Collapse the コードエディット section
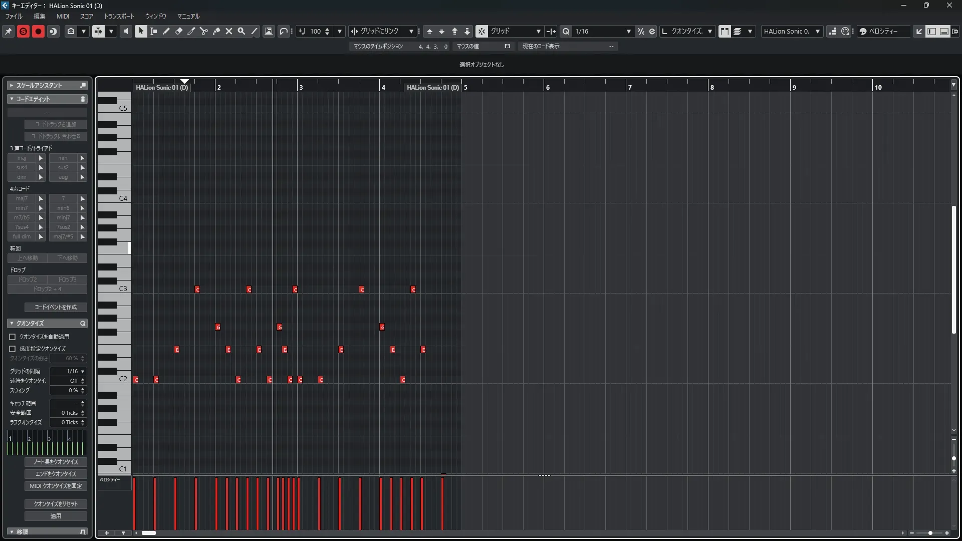Screen dimensions: 962x541 click(x=12, y=99)
